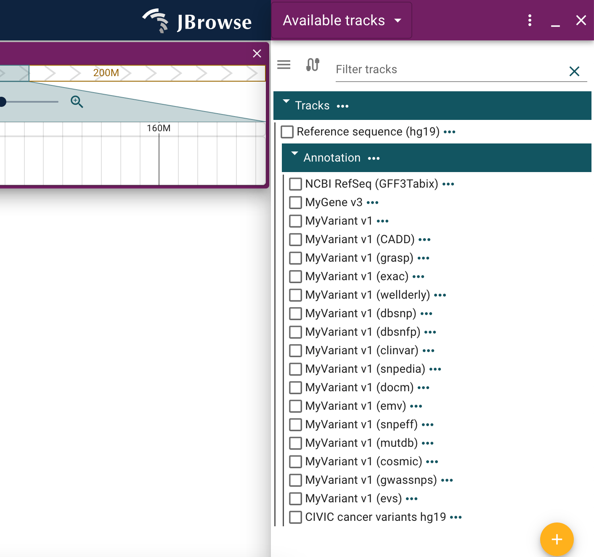This screenshot has height=557, width=594.
Task: Enable the MyVariant v1 (dbsnfp) checkbox
Action: pos(296,332)
